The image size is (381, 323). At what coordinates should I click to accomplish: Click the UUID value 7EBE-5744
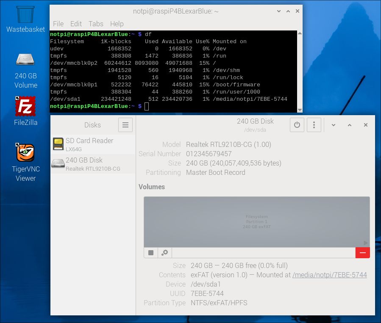[x=207, y=293]
